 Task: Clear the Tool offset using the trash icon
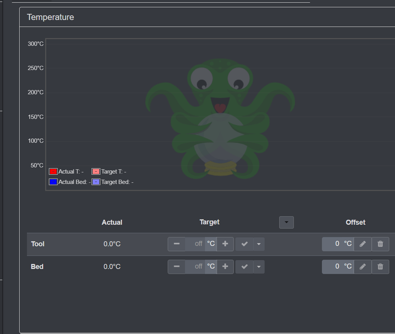coord(380,244)
